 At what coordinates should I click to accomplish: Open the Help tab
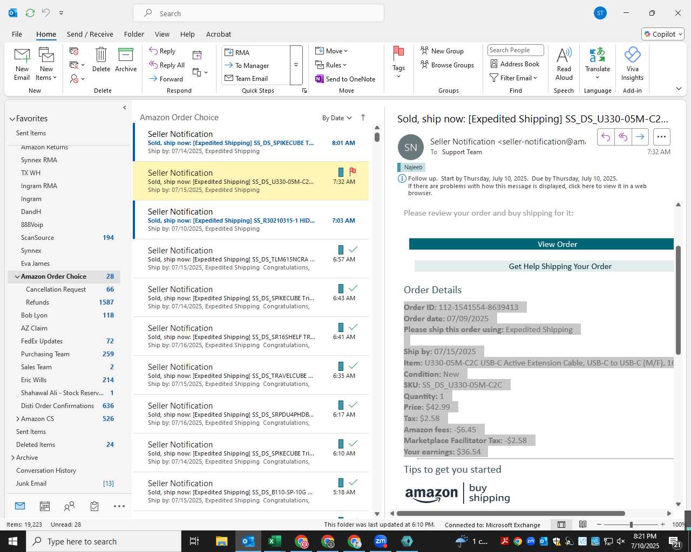click(x=187, y=34)
